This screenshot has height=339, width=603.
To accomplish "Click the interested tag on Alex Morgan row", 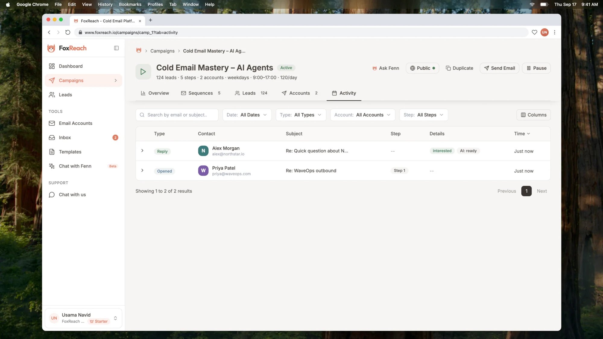I will pyautogui.click(x=442, y=151).
